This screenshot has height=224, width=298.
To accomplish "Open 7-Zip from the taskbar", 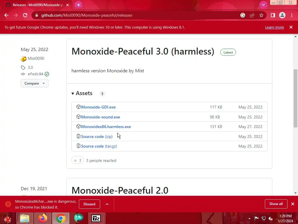I will pos(96,218).
